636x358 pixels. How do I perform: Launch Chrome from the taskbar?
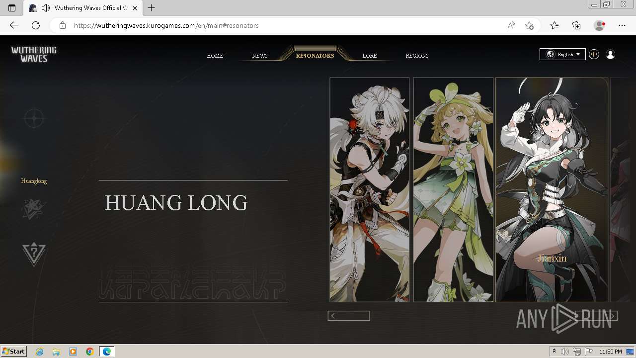coord(90,352)
